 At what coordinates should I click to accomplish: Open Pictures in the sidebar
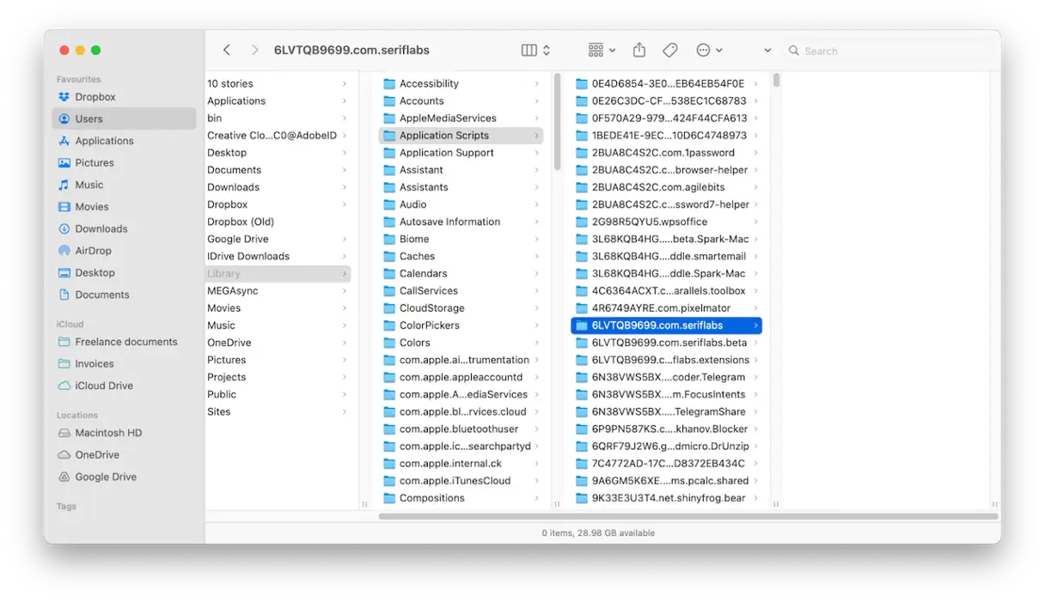(124, 162)
